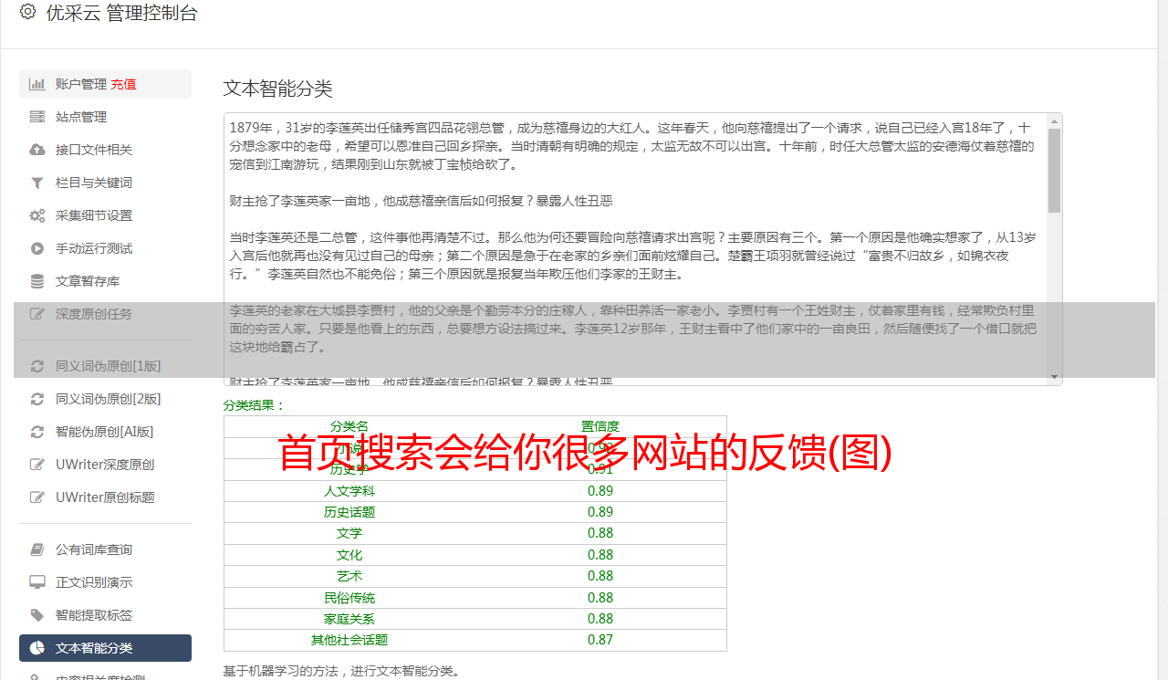Open UWriter原创标题 page
1168x680 pixels.
pyautogui.click(x=105, y=497)
